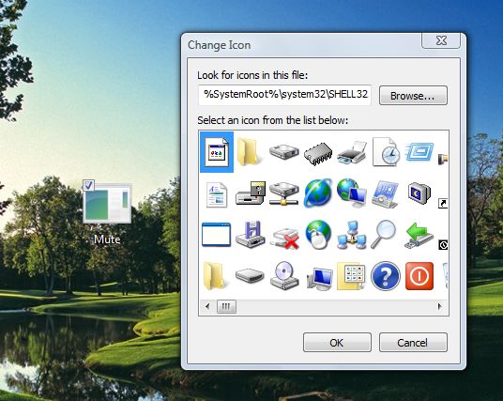Select the blue question mark help icon

coord(386,276)
